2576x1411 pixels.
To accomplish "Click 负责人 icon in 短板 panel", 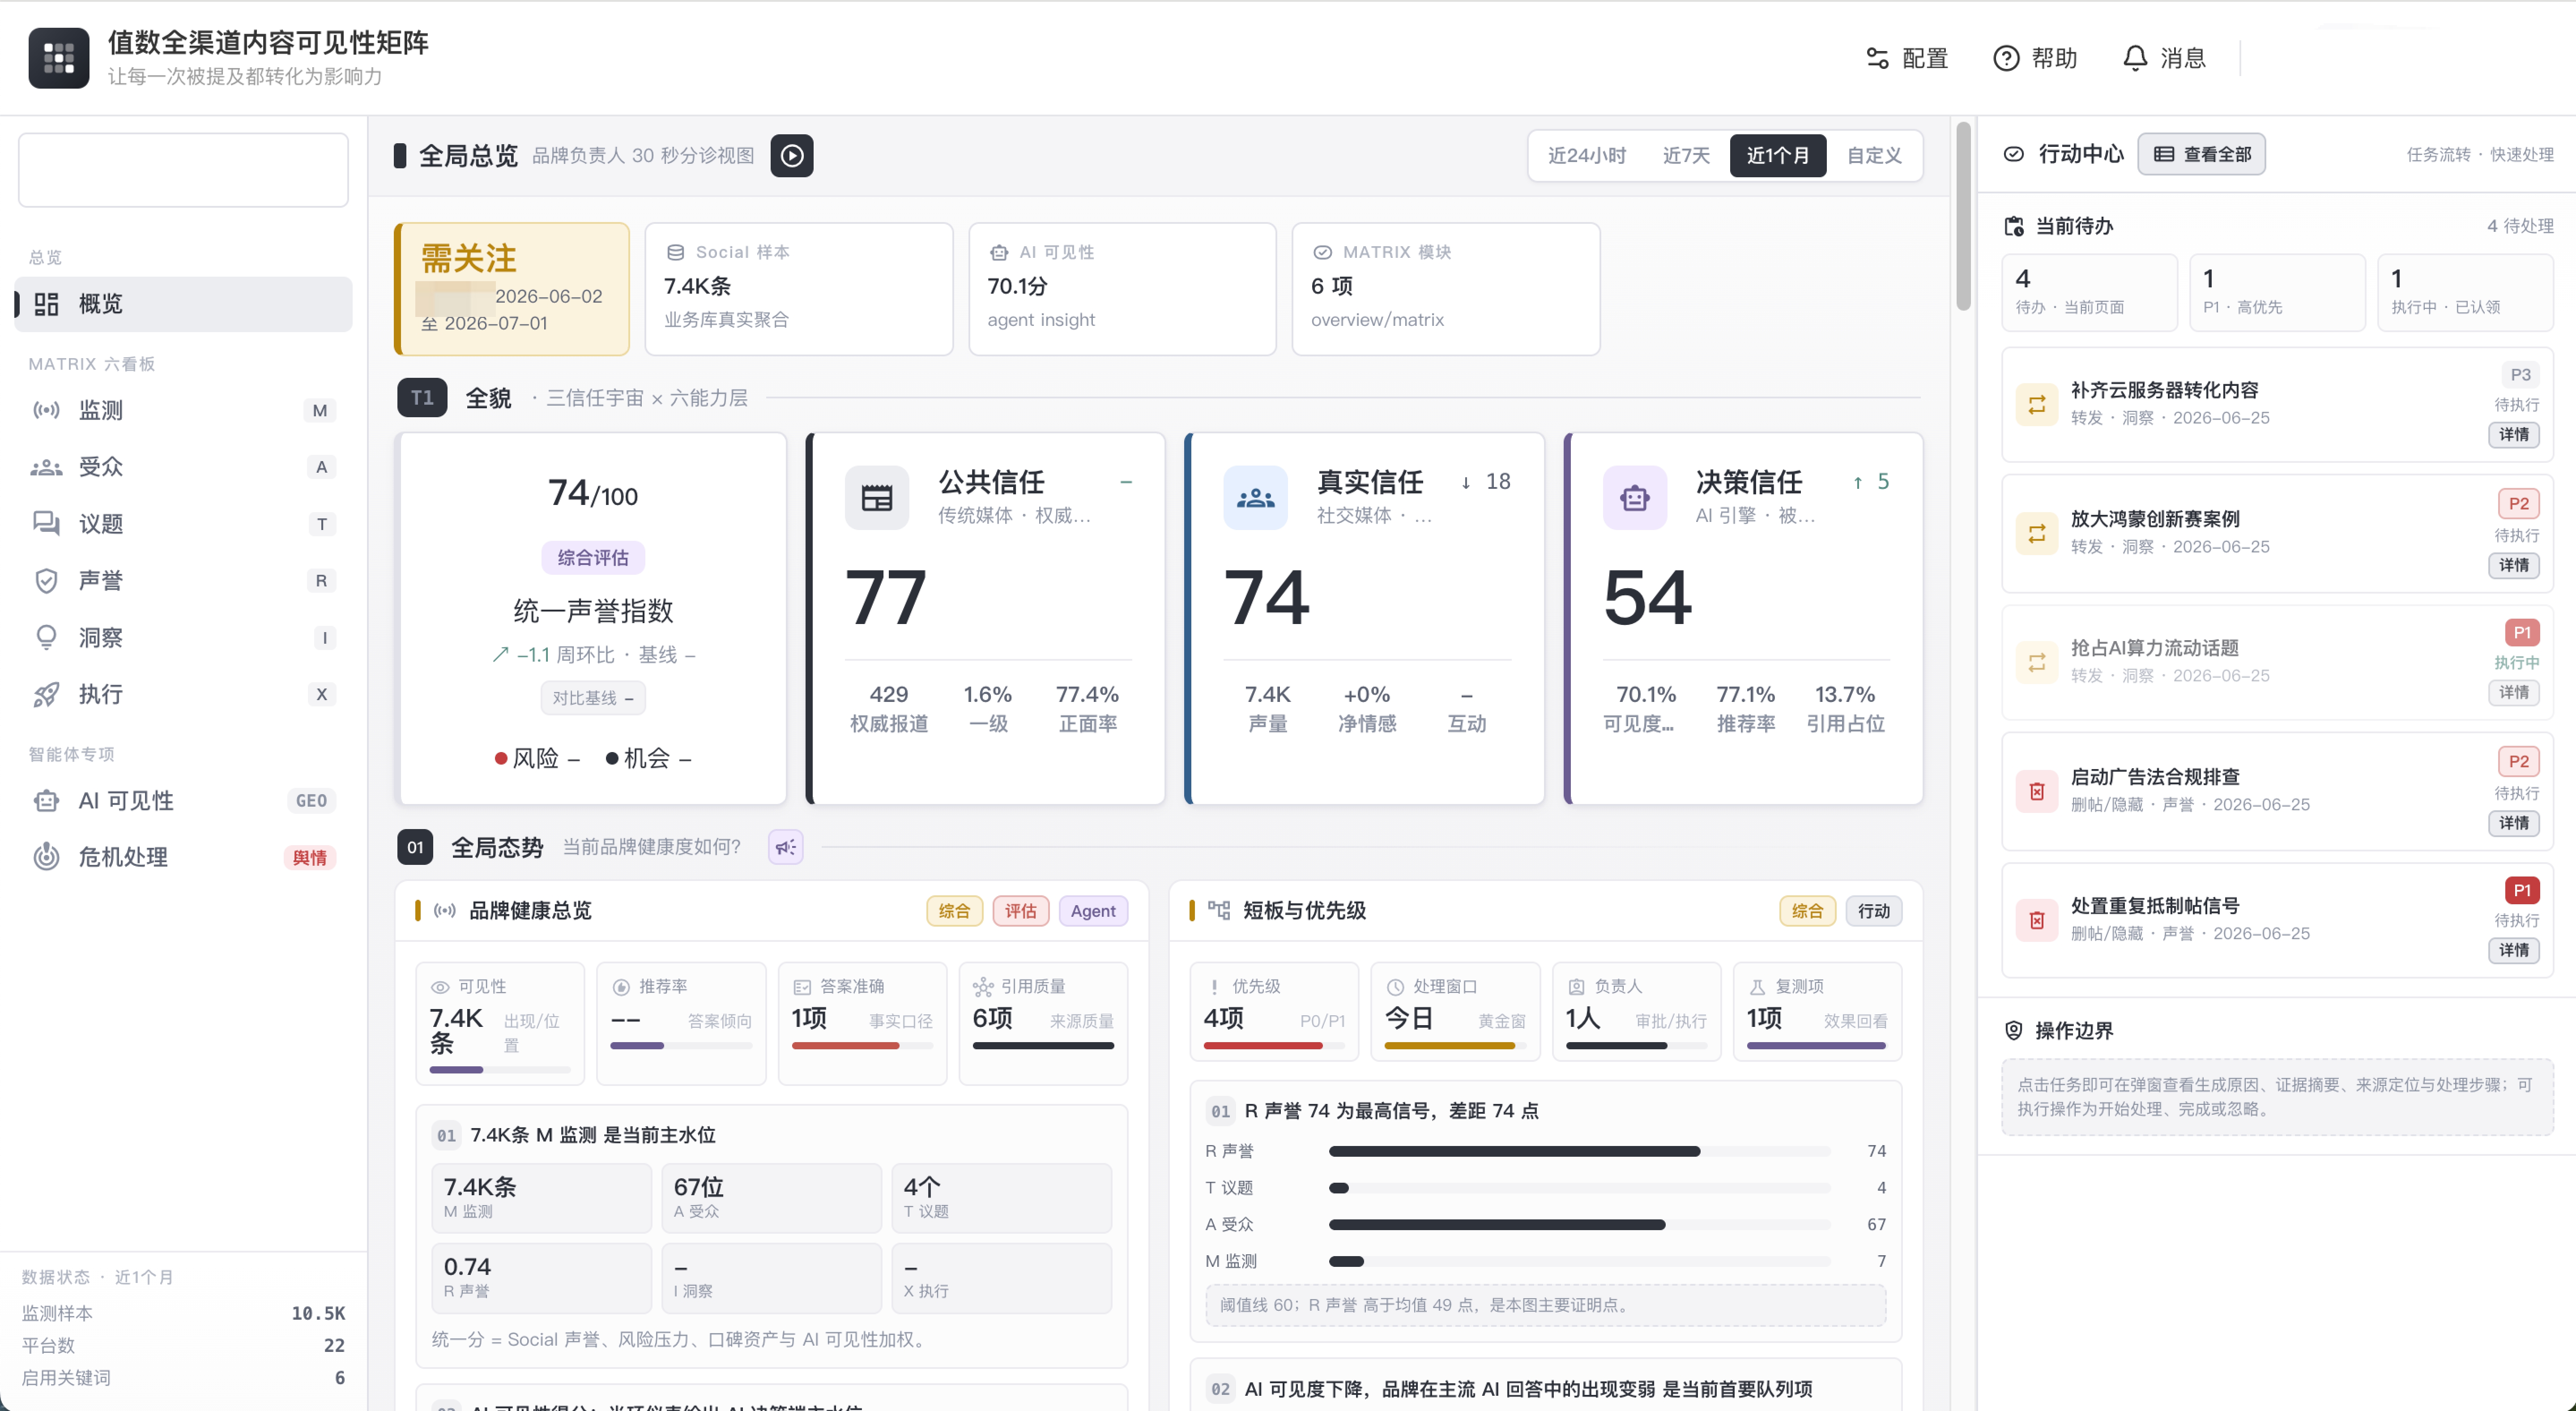I will 1576,987.
